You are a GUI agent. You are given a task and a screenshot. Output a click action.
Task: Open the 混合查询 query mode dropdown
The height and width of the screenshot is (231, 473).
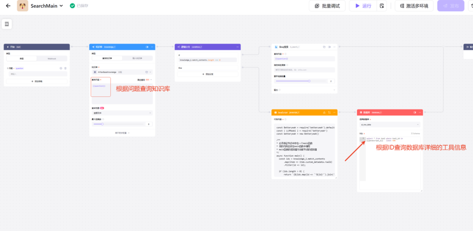coord(145,80)
